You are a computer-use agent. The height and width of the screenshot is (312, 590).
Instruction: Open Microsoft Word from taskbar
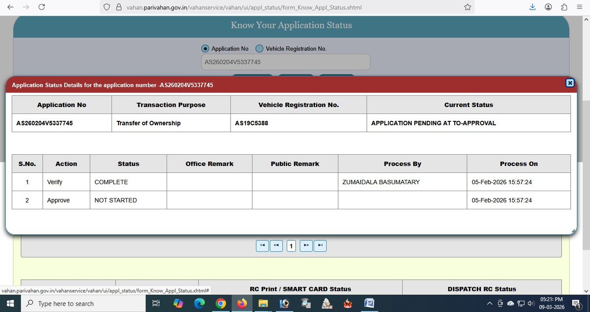point(369,304)
